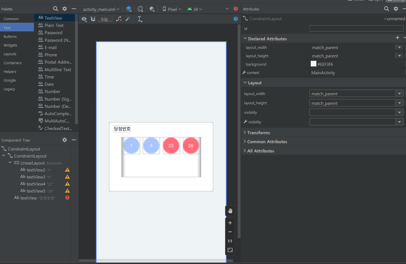Select the red ball 26 on canvas
Image resolution: width=406 pixels, height=264 pixels.
click(x=191, y=146)
